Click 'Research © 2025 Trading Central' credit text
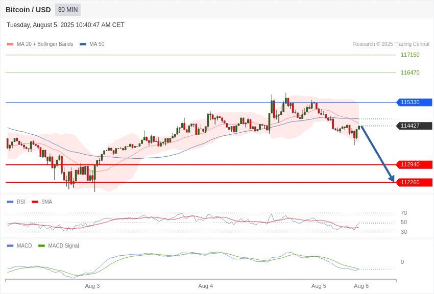Viewport: 434px width, 294px height. (391, 44)
